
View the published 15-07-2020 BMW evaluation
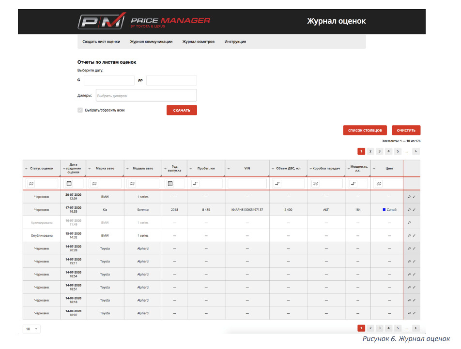(409, 235)
